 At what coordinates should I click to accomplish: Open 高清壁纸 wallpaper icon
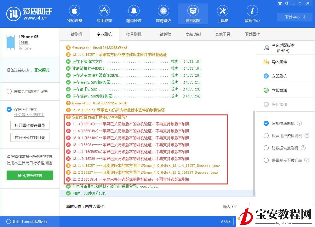click(163, 11)
